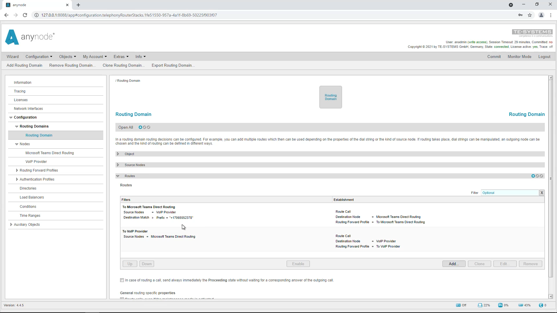Viewport: 557px width, 313px height.
Task: Click the CPU usage status icon
Action: click(x=500, y=305)
